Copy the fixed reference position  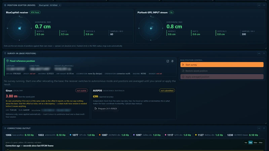click(x=172, y=61)
